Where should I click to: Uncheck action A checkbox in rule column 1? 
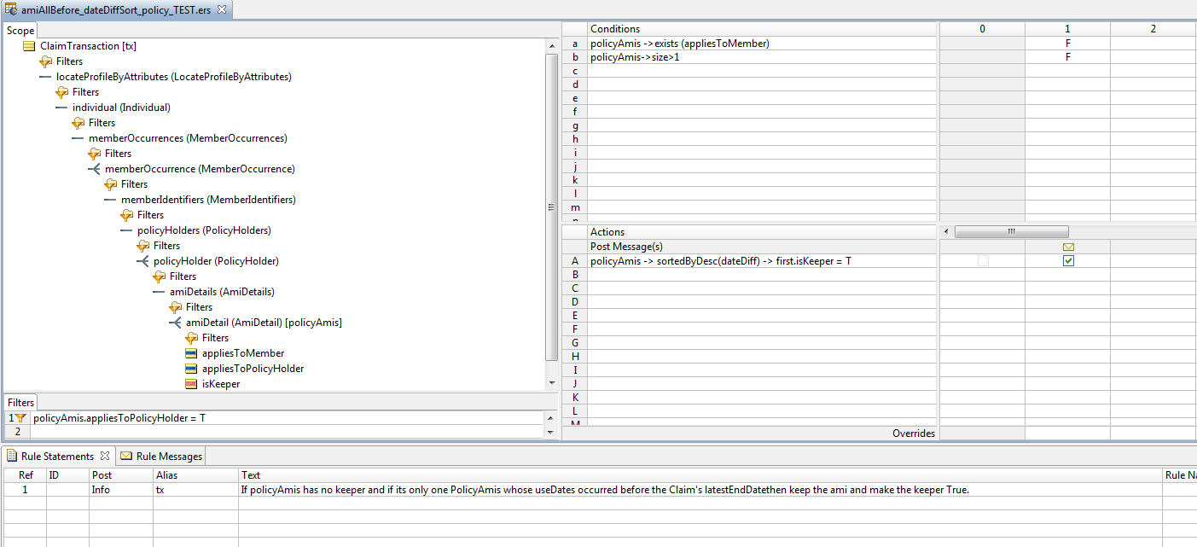(1068, 261)
